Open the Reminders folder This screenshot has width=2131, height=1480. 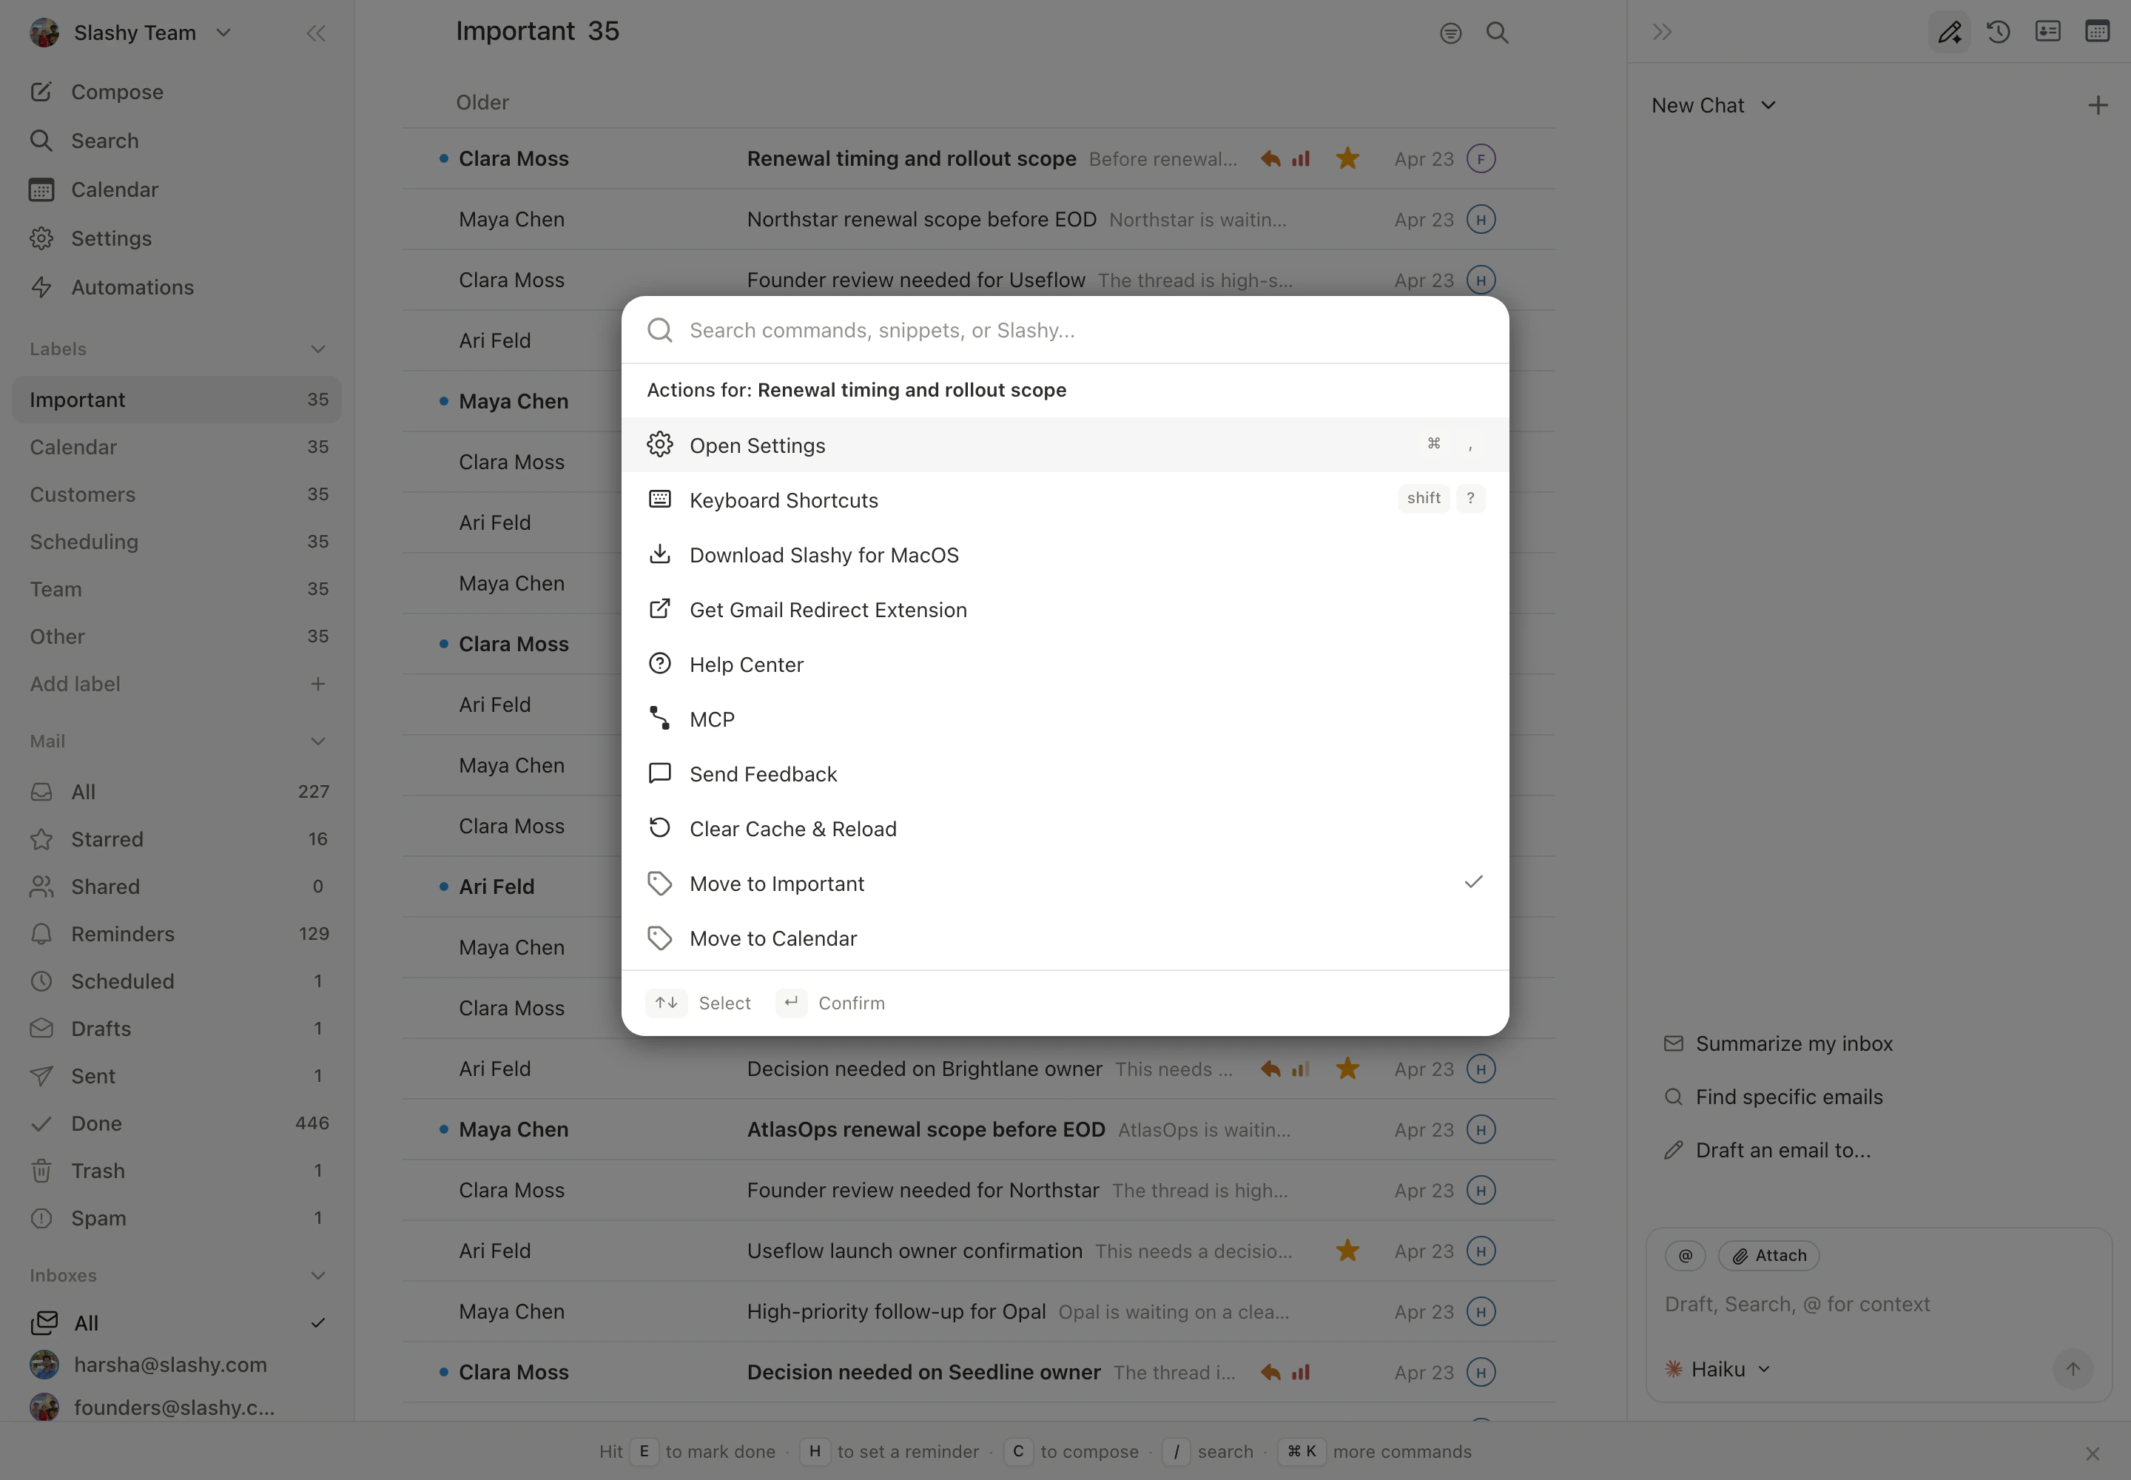coord(177,934)
